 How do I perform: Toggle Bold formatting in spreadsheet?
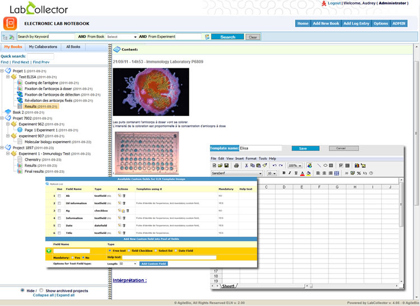(284, 173)
